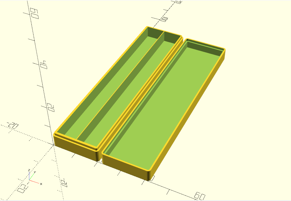Image resolution: width=291 pixels, height=201 pixels.
Task: Click the "40" axis scale label
Action: pyautogui.click(x=44, y=65)
